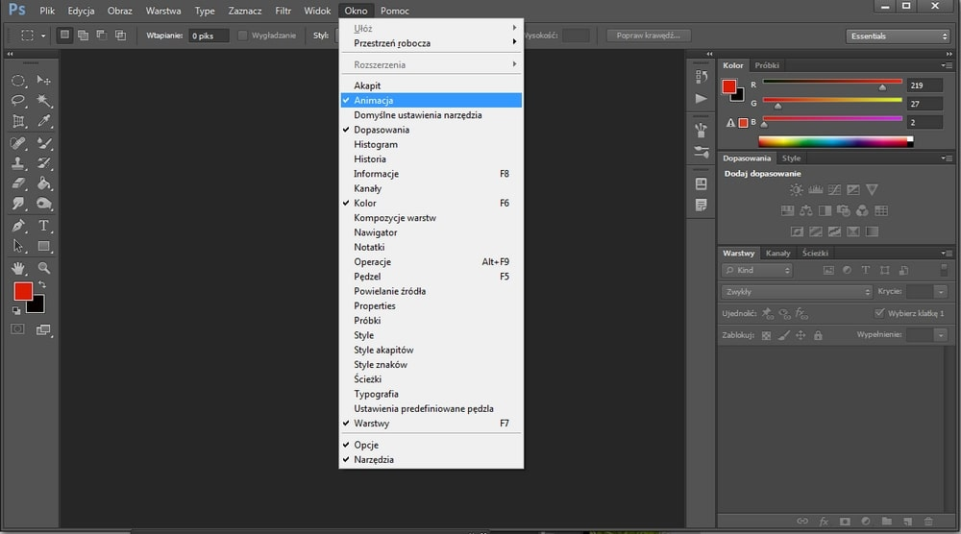Uncheck the Warstwy menu entry
This screenshot has height=534, width=961.
pyautogui.click(x=431, y=424)
